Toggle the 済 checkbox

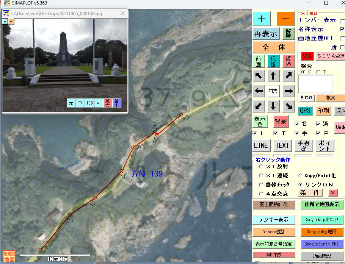[x=318, y=123]
